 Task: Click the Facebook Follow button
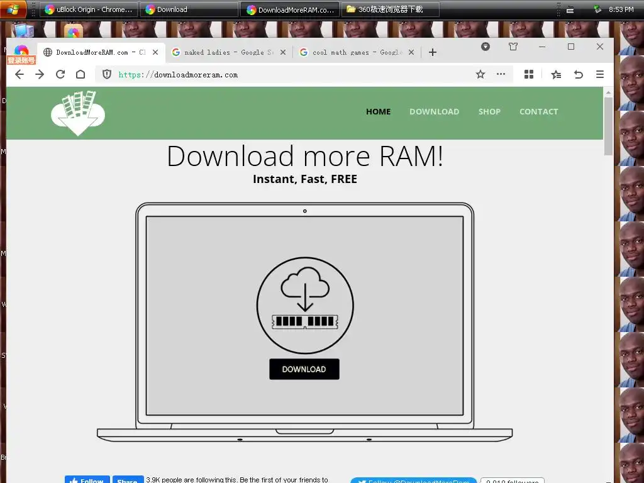87,480
